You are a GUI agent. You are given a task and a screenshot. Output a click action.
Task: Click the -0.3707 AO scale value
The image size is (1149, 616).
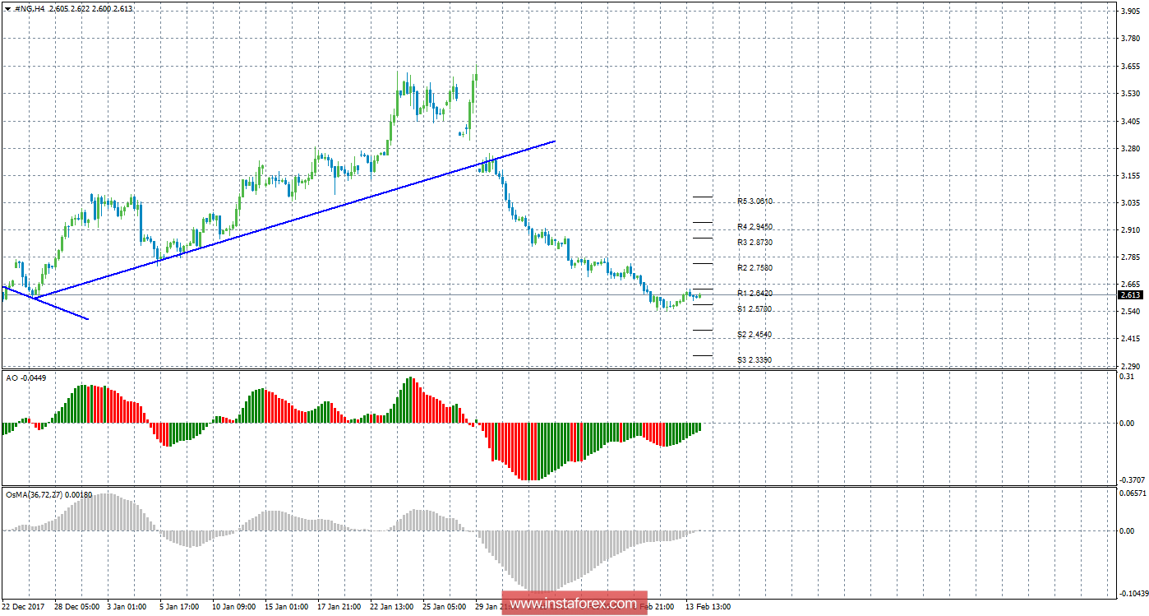(1132, 479)
